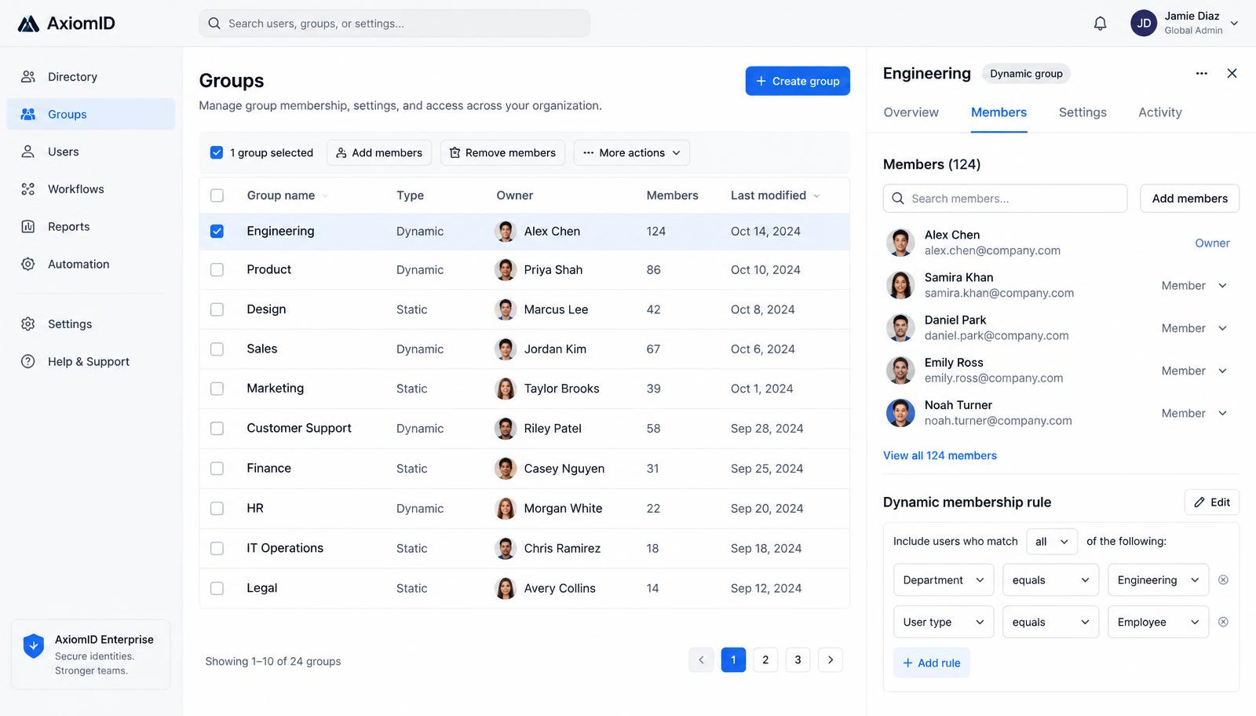
Task: Uncheck the '1 group selected' checkbox
Action: coord(217,153)
